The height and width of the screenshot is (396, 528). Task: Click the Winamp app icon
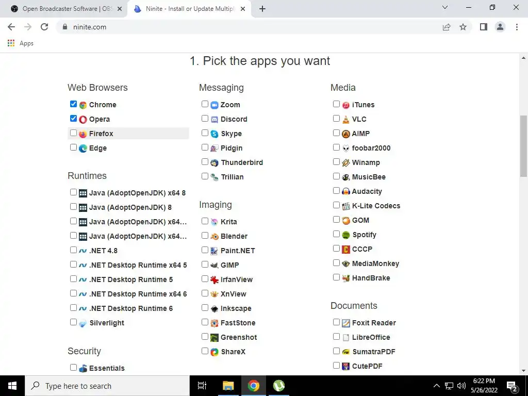(x=346, y=163)
